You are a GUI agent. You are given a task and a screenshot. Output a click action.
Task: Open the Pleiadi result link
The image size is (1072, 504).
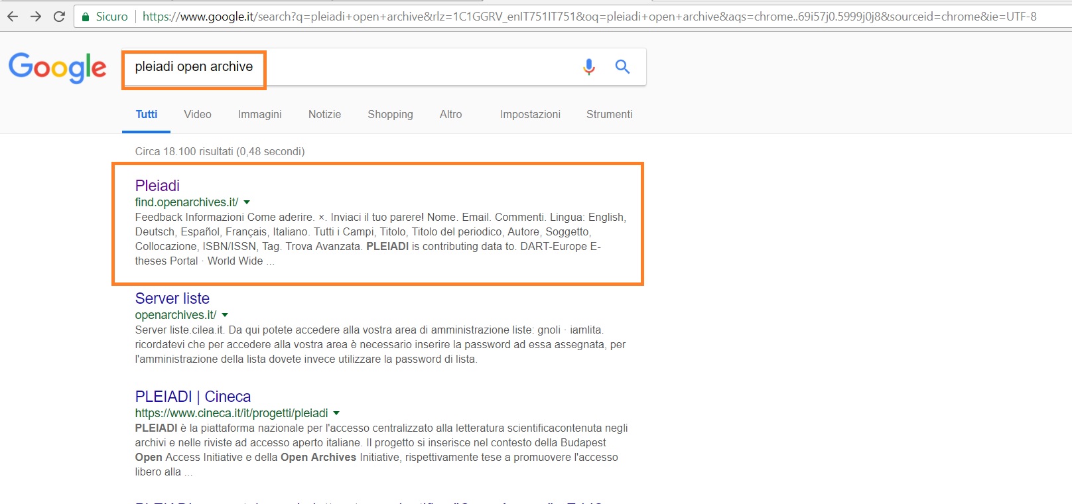point(157,186)
